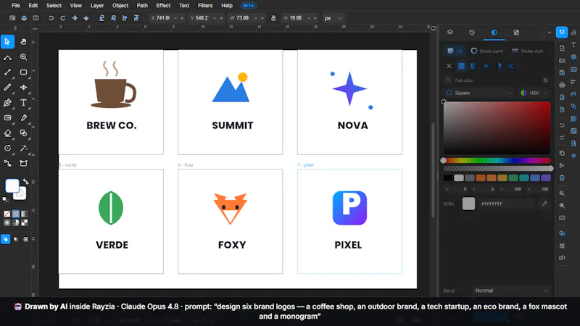
Task: Decrease Y position with minus stepper
Action: point(215,18)
